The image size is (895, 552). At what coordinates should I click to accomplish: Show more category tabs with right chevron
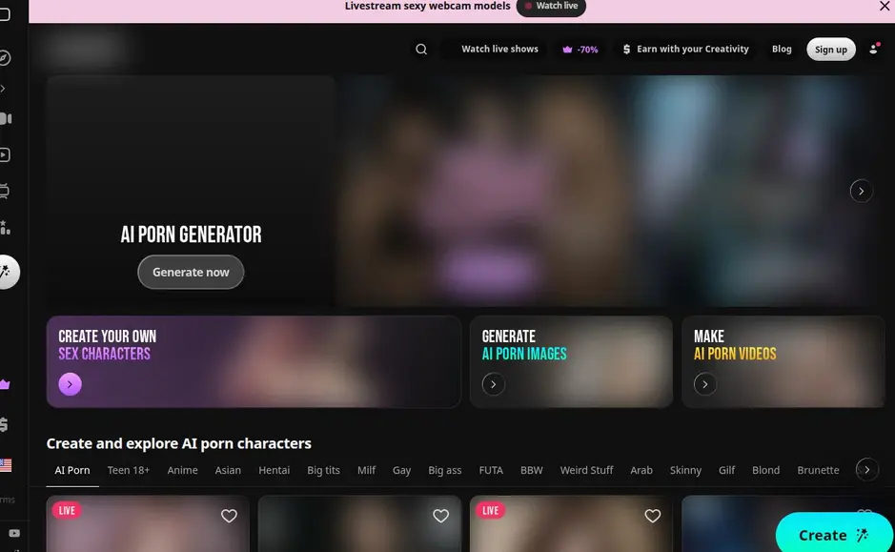[867, 470]
